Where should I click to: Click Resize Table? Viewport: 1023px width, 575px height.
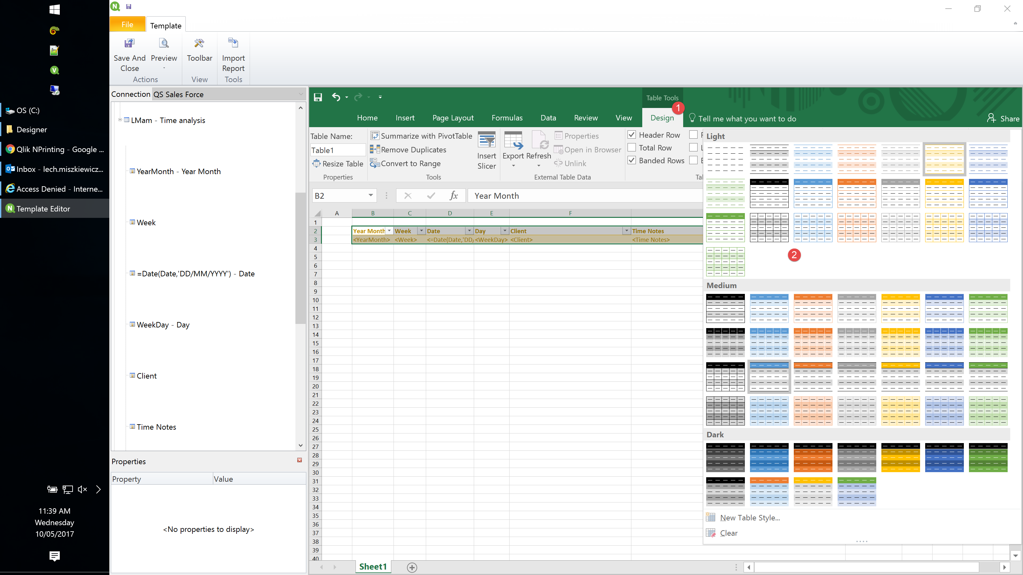point(338,164)
